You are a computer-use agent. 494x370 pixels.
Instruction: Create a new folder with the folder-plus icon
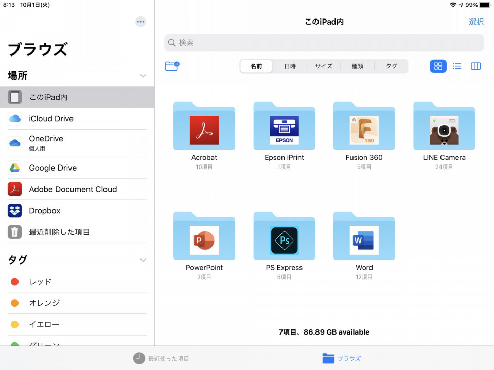click(172, 66)
